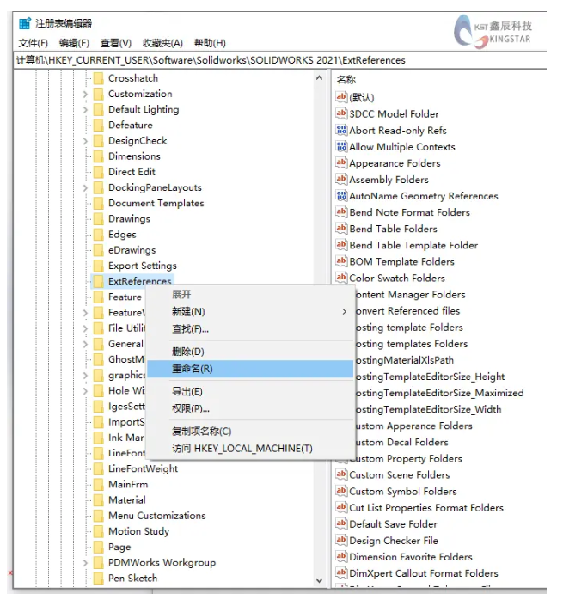Click the tree pane scroll-down arrow

(319, 580)
